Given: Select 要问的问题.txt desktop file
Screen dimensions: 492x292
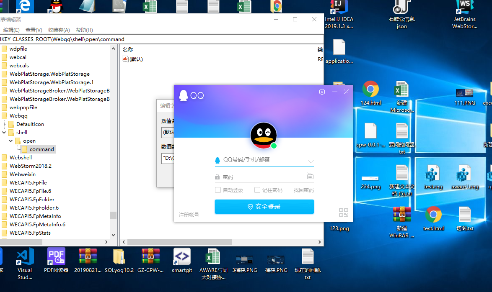Looking at the screenshot, I should pyautogui.click(x=402, y=139).
